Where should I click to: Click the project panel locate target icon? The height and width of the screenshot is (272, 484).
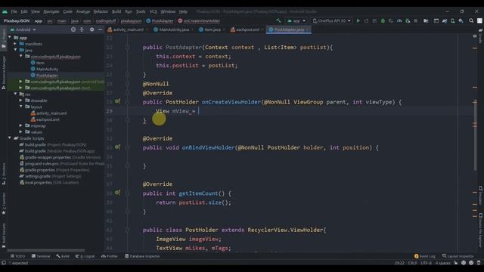coord(73,29)
